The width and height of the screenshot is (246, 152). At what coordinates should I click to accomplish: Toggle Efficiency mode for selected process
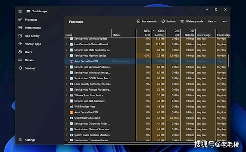191,21
